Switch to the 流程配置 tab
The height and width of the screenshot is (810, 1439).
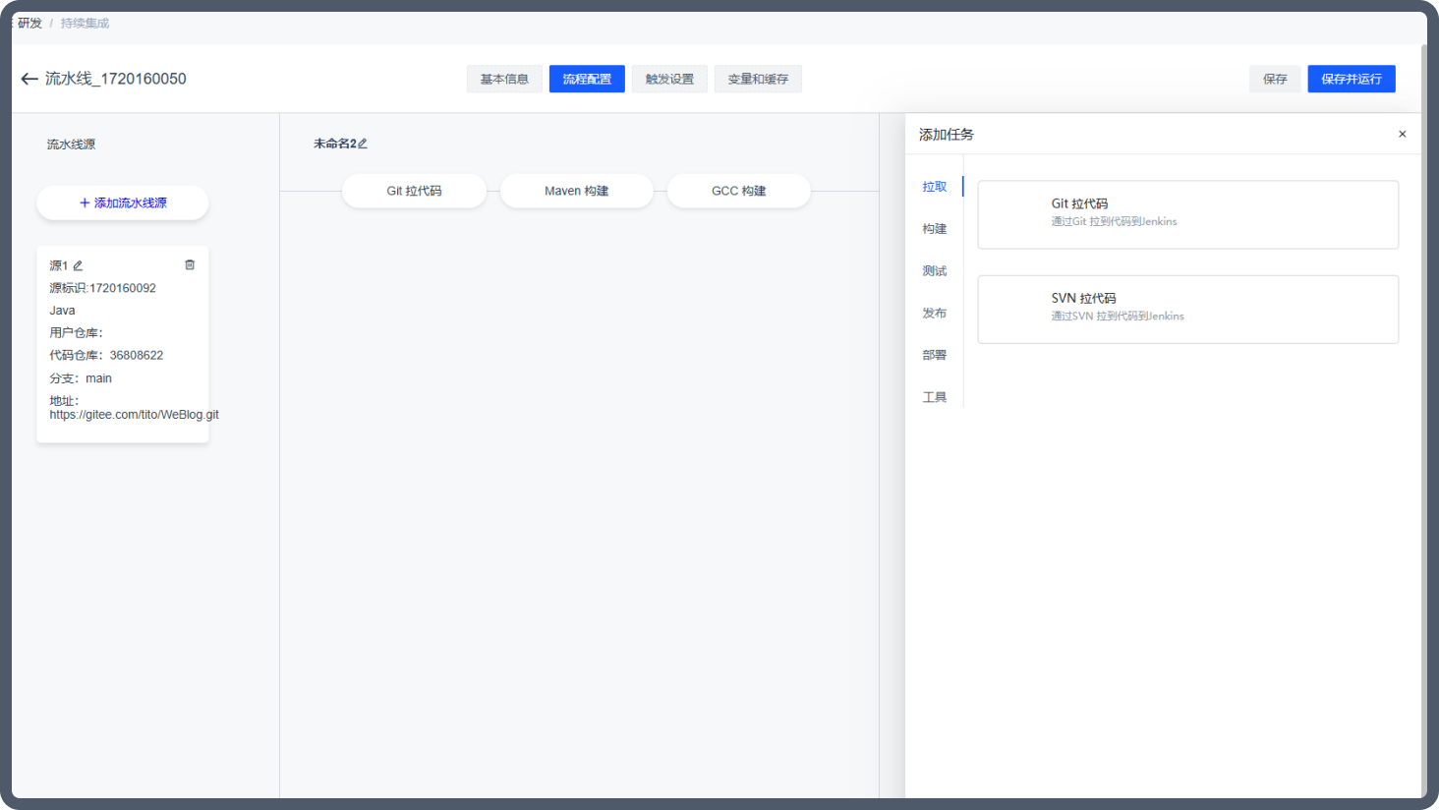pos(587,79)
